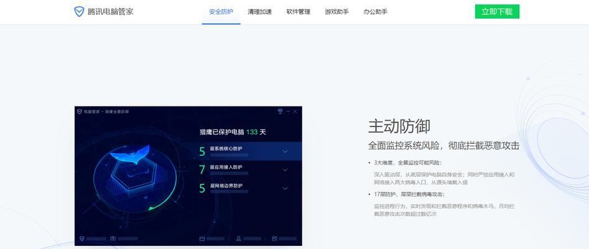Image resolution: width=589 pixels, height=249 pixels.
Task: Click the green 立即下载 button
Action: click(x=497, y=12)
